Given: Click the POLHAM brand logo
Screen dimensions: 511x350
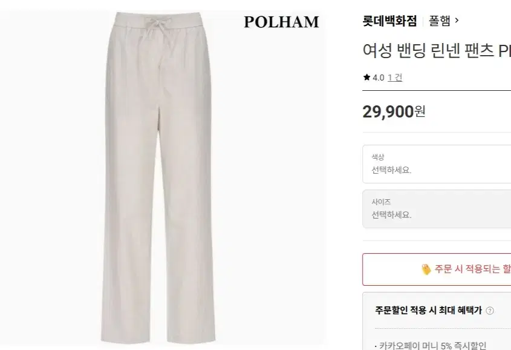Looking at the screenshot, I should pos(282,22).
